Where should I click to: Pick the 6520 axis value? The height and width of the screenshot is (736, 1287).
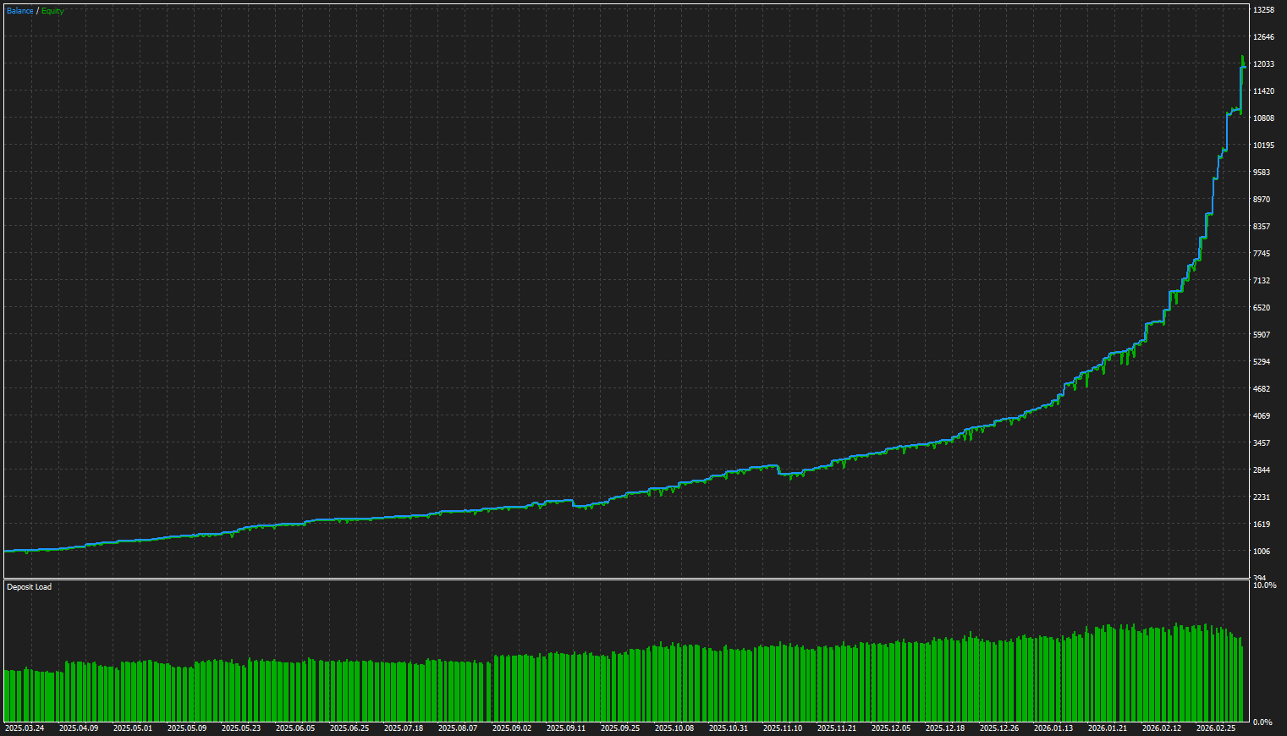click(x=1262, y=308)
